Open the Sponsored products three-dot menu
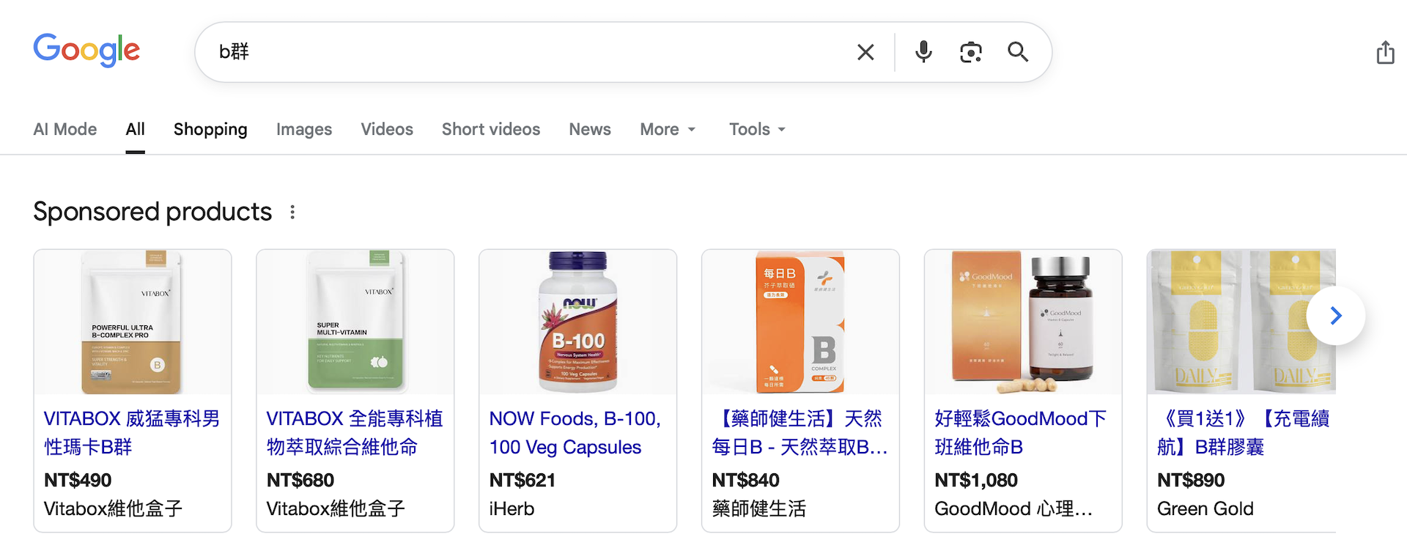 click(292, 212)
